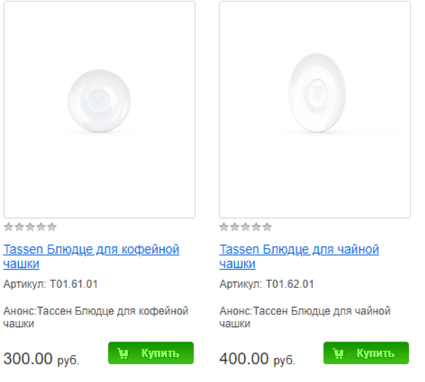425x382 pixels.
Task: Rate the coffee saucer two stars
Action: click(x=20, y=227)
